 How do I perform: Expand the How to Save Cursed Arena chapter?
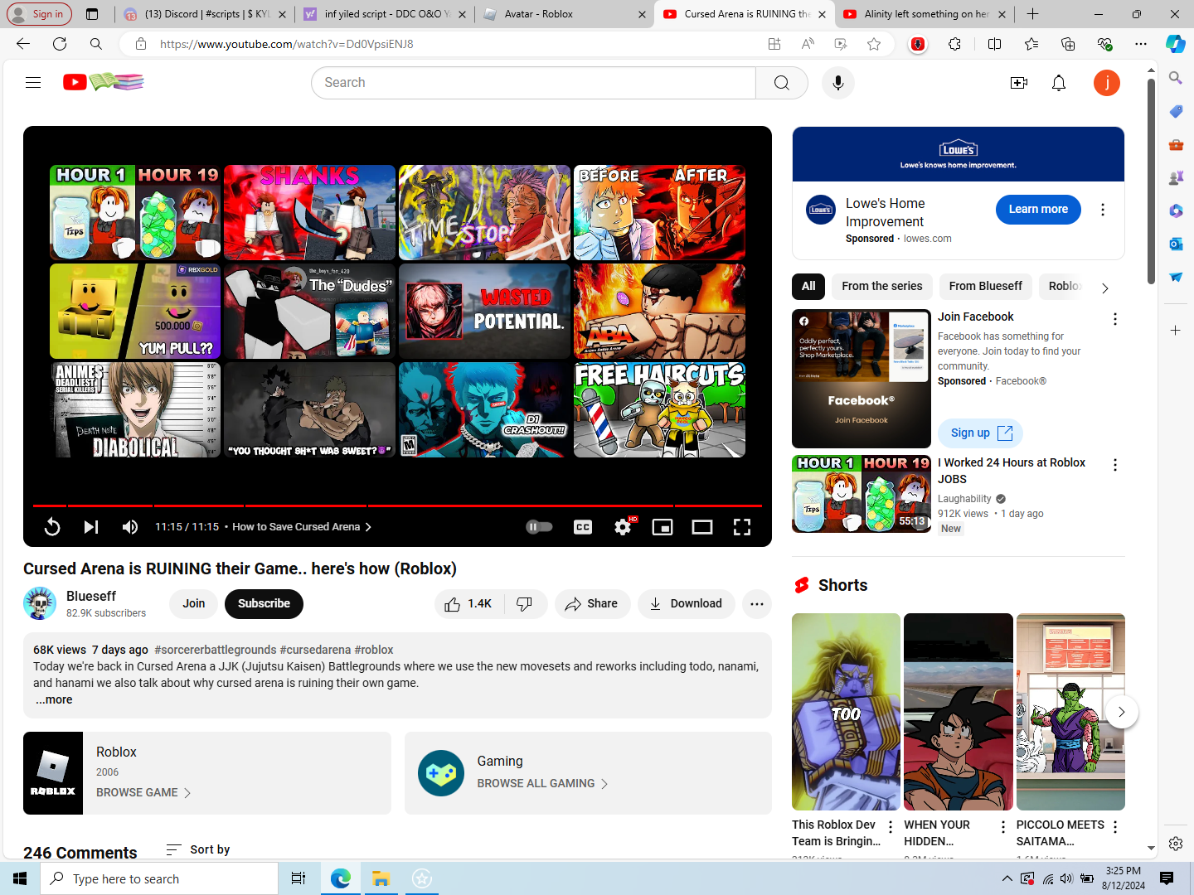tap(302, 527)
